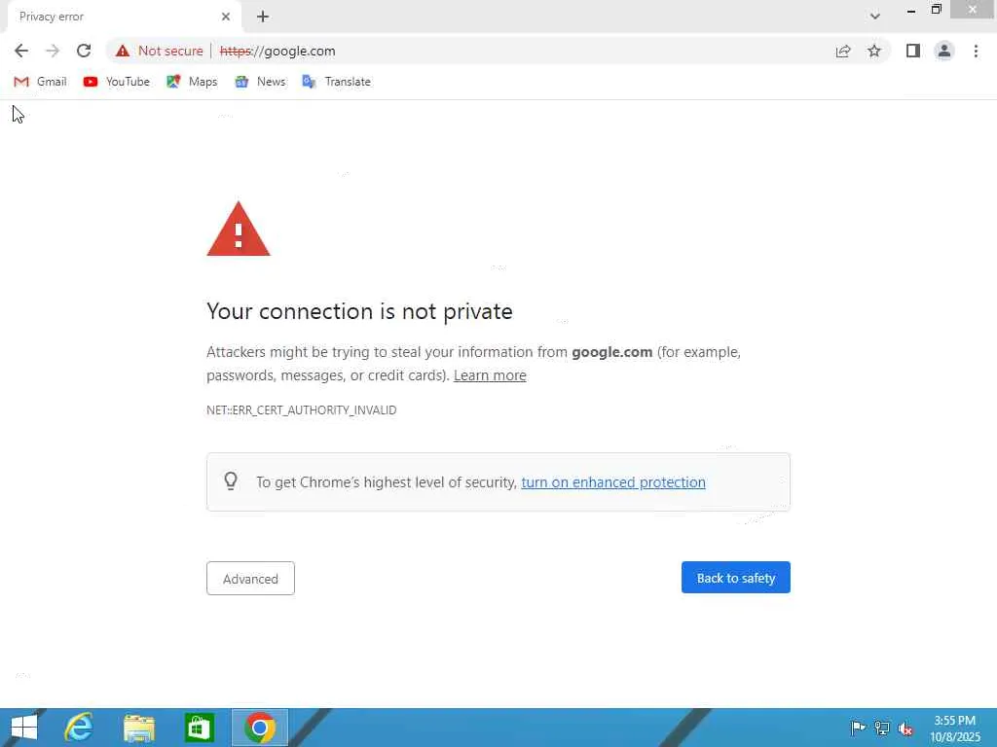
Task: Close the Privacy error tab
Action: (225, 17)
